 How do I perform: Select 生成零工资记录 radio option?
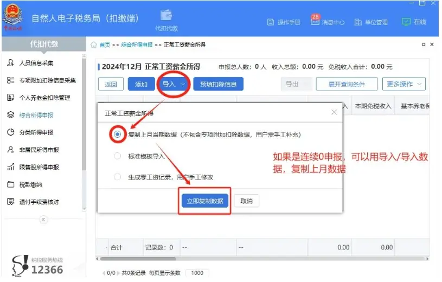pos(117,177)
